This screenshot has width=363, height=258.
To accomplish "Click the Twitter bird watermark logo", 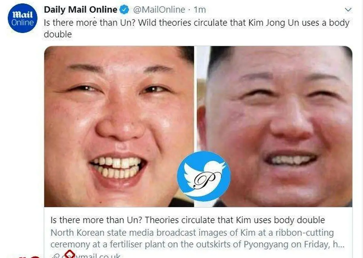I will click(204, 176).
